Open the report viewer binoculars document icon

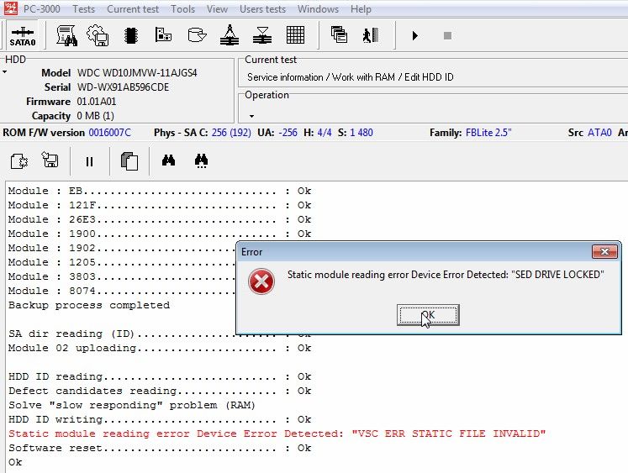click(67, 35)
